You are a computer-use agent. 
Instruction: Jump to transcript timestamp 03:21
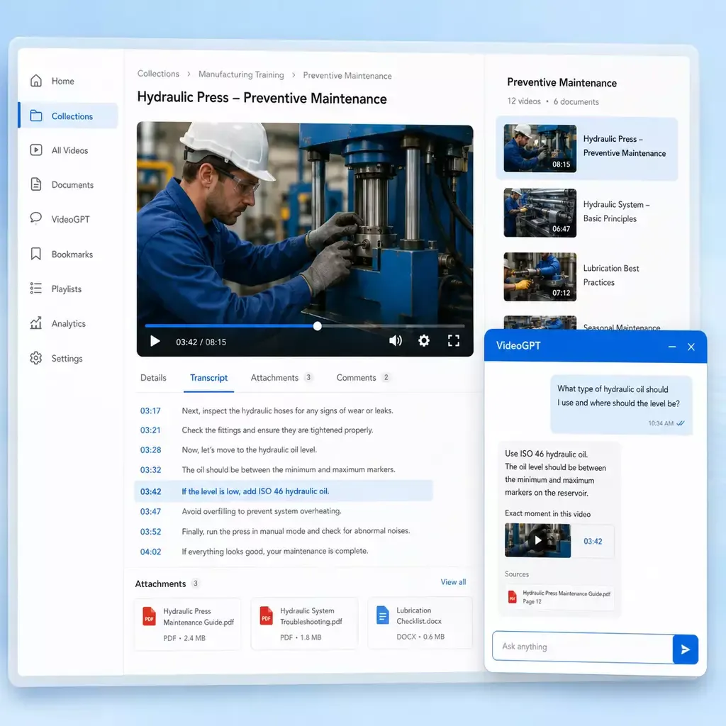(x=150, y=430)
